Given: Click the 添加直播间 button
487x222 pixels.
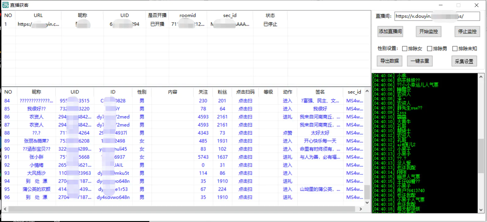Looking at the screenshot, I should (390, 32).
